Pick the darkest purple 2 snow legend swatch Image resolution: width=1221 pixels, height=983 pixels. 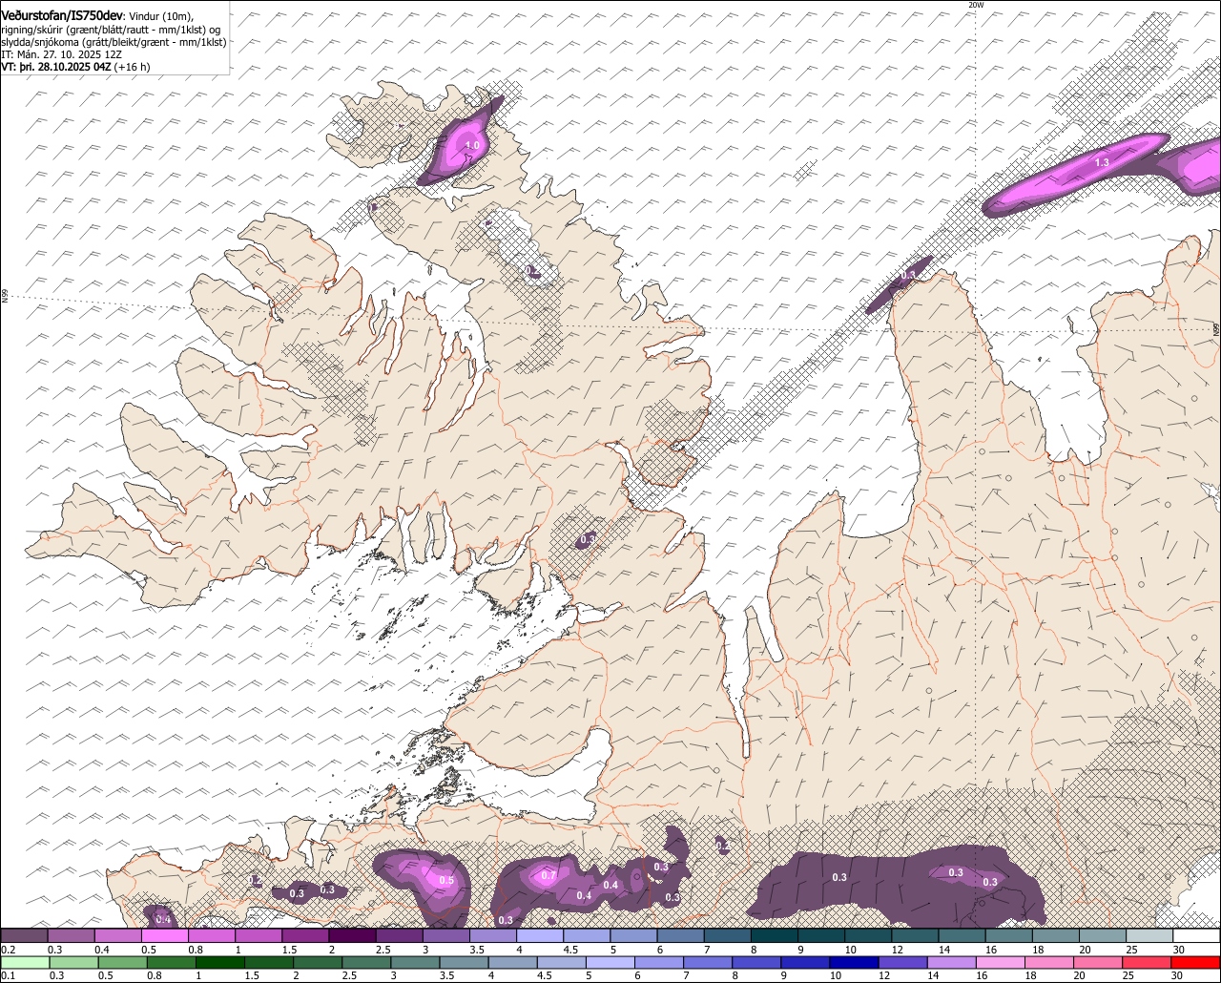[x=352, y=935]
